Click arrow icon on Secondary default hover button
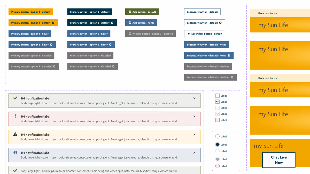Image resolution: width=310 pixels, height=174 pixels. pyautogui.click(x=229, y=56)
